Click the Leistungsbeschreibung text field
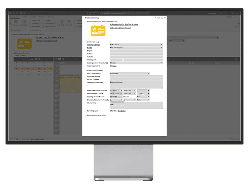The image size is (249, 189). [136, 85]
